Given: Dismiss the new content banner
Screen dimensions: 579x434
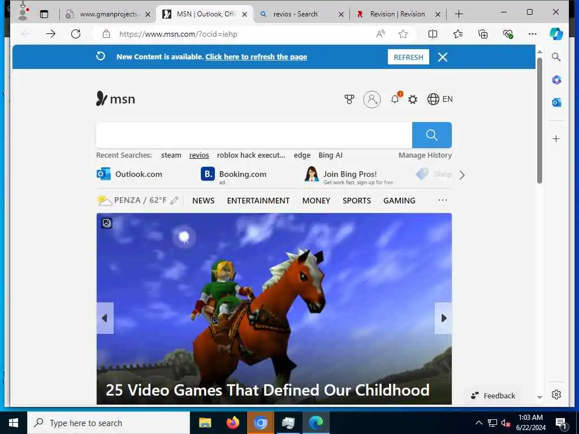Looking at the screenshot, I should pyautogui.click(x=442, y=57).
